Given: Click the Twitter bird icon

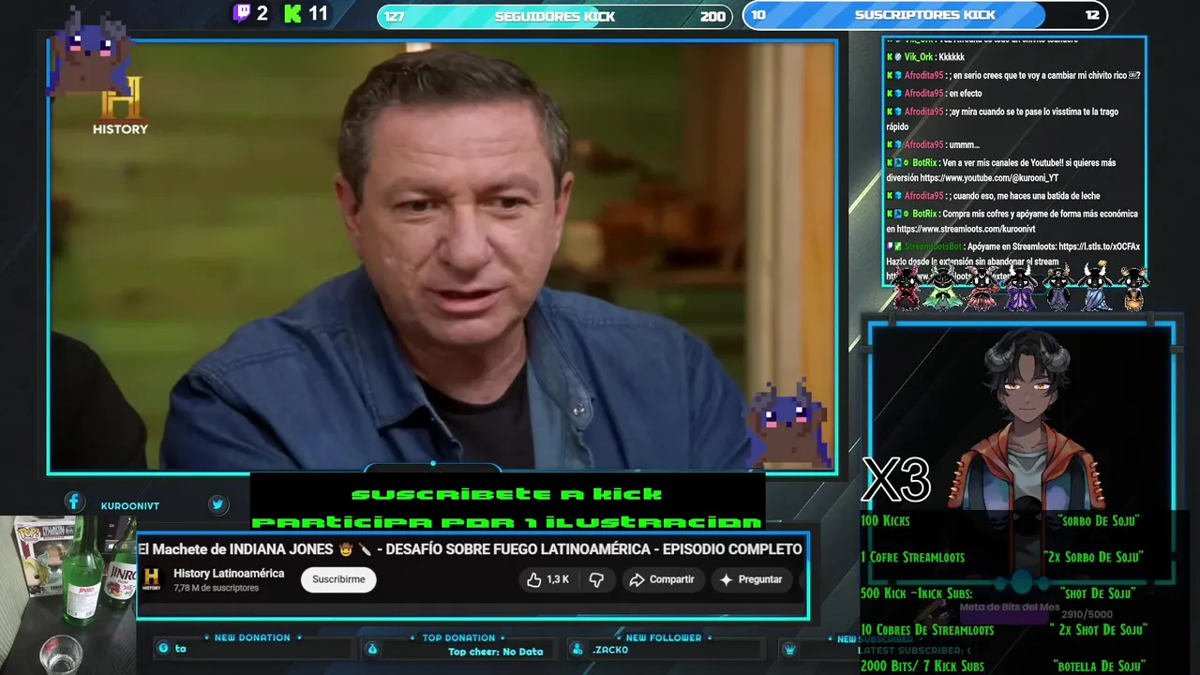Looking at the screenshot, I should (217, 504).
